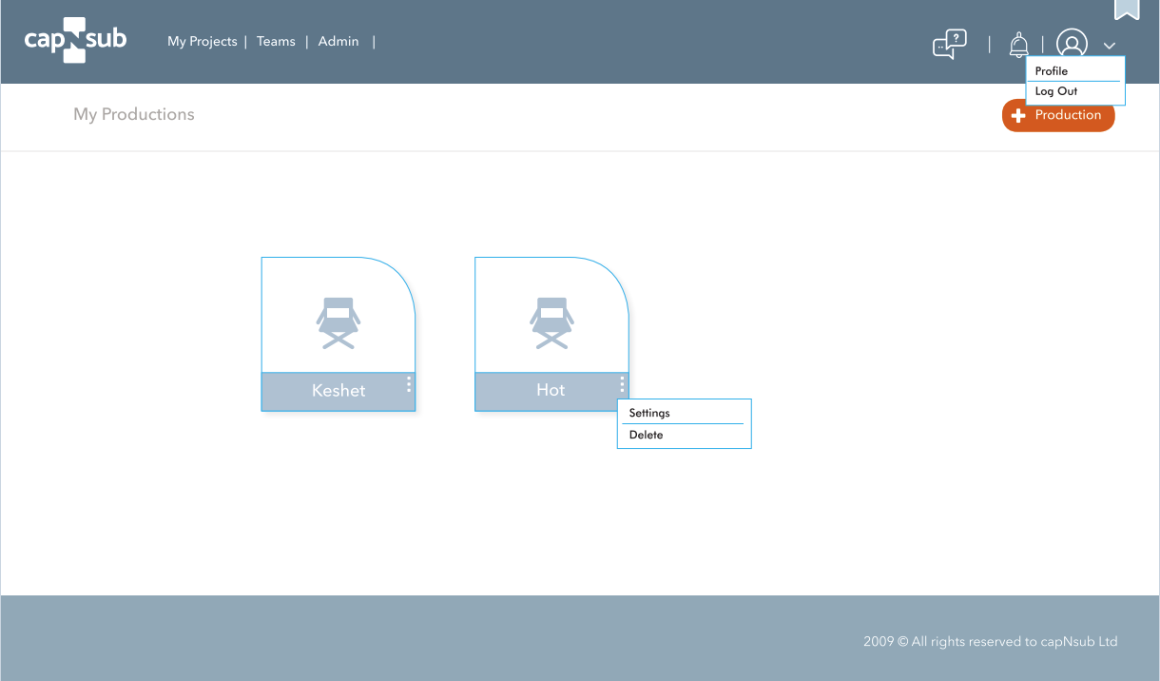Click the capNsub logo
1160x681 pixels.
75,42
